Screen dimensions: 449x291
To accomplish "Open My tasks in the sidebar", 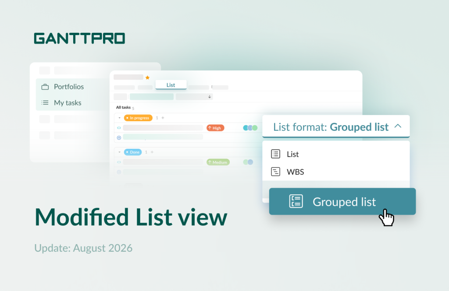I will coord(68,103).
